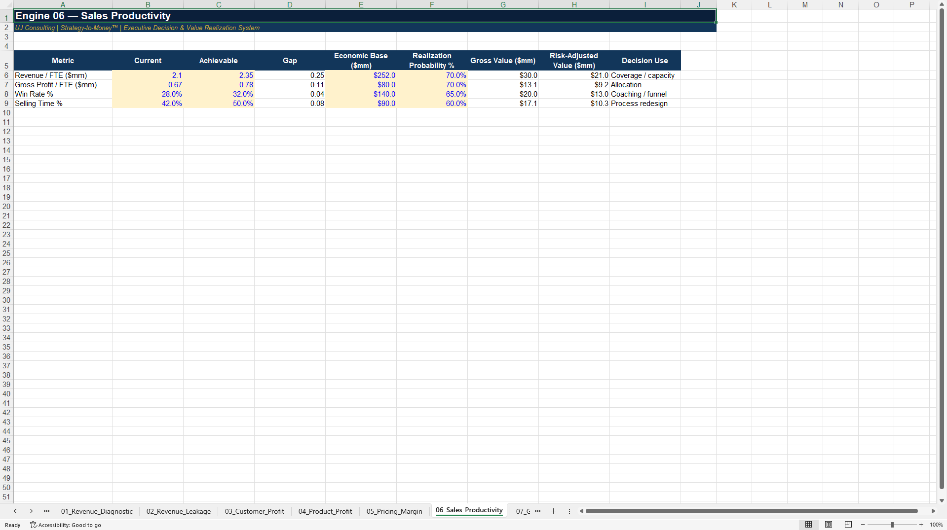Click the vertical scrollbar thumb
Viewport: 947px width, 530px height.
tap(942, 249)
